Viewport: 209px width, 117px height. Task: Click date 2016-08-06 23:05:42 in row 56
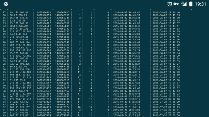coord(127,97)
